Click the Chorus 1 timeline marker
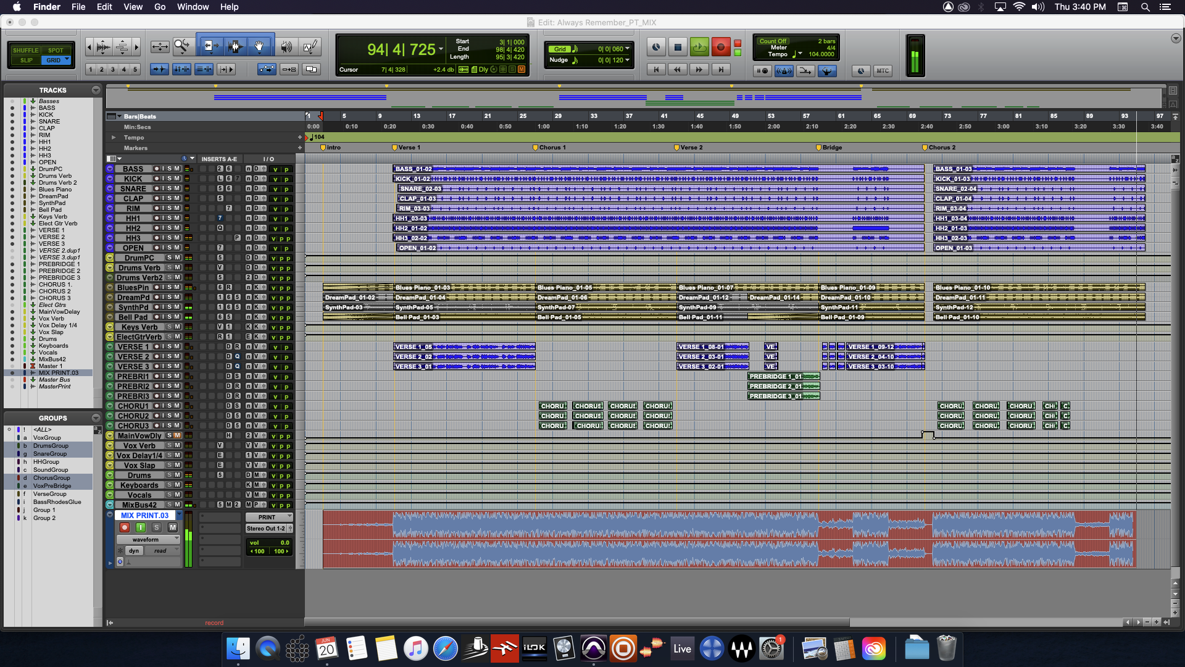1185x667 pixels. click(536, 148)
